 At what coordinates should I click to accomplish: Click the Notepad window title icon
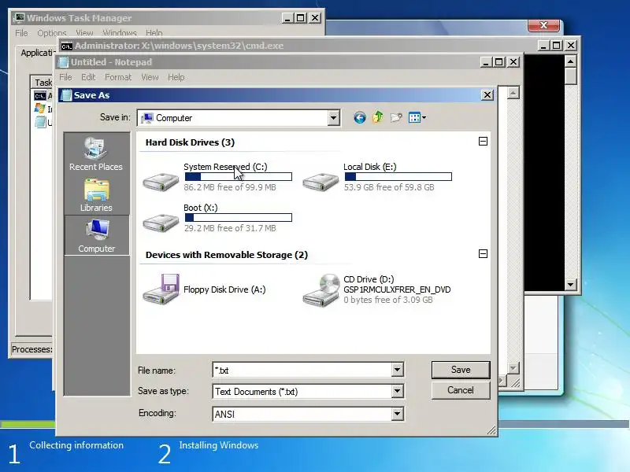coord(64,62)
